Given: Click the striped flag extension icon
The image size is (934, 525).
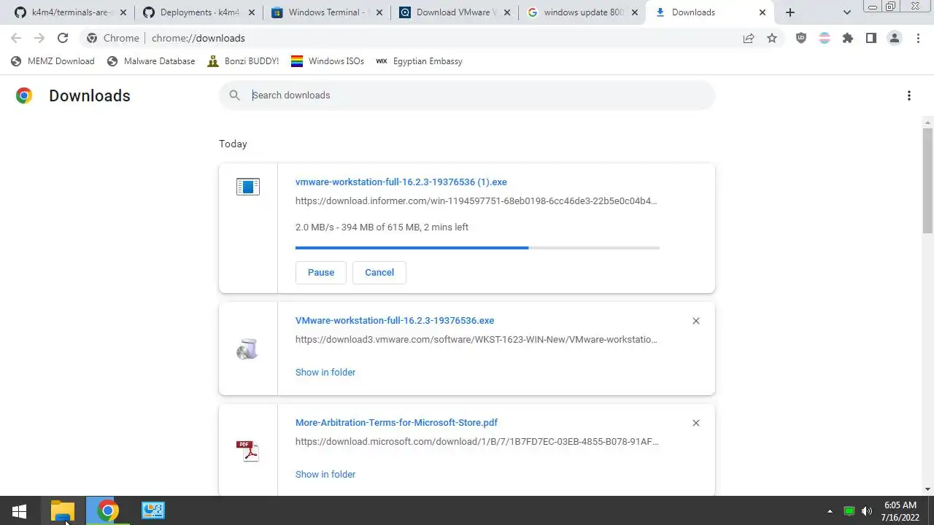Looking at the screenshot, I should [825, 38].
